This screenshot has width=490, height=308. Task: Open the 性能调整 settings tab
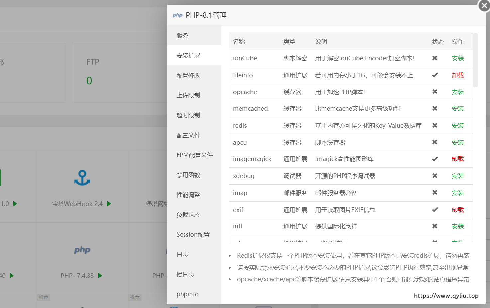pos(188,195)
